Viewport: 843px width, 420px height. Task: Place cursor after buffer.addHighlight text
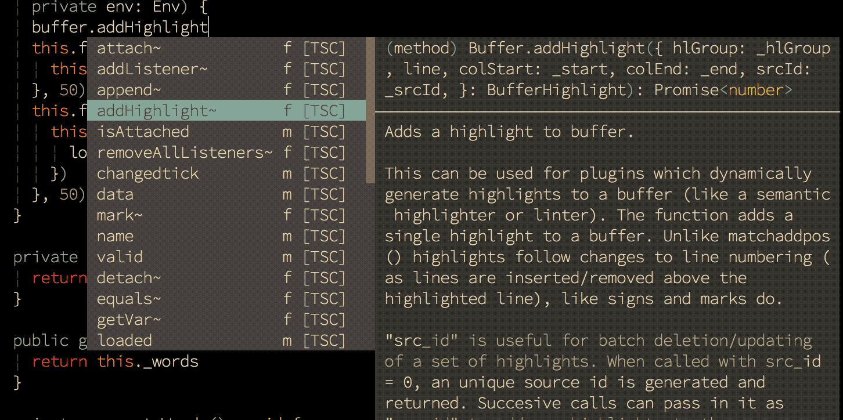208,27
